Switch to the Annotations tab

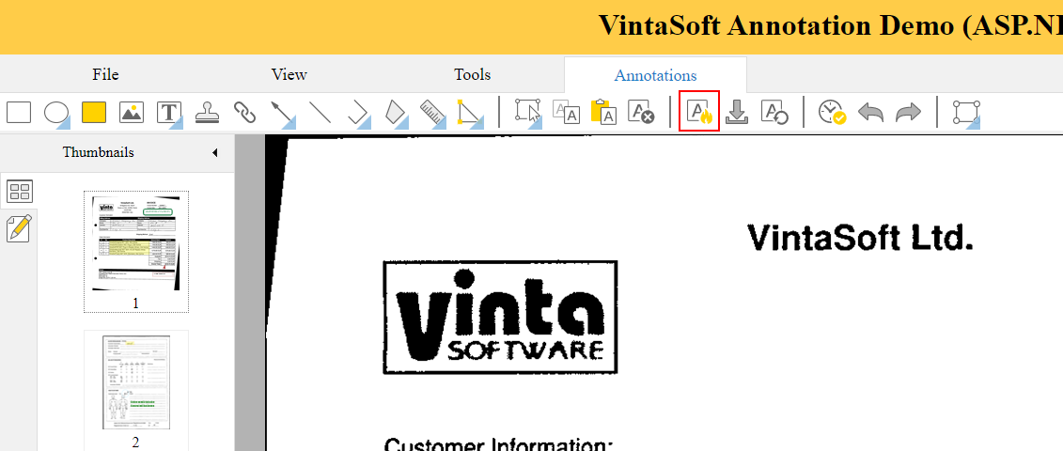(655, 75)
